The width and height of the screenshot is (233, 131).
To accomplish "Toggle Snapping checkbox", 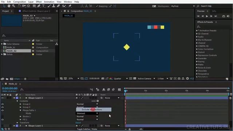I will coord(97,6).
